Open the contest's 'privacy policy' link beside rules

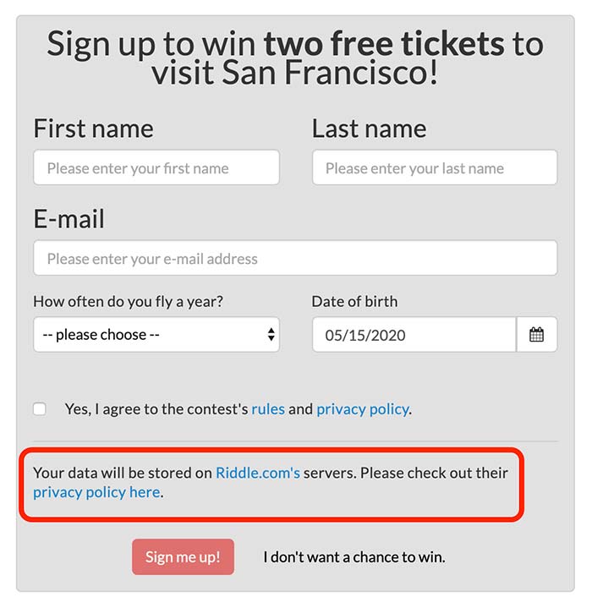pyautogui.click(x=363, y=409)
